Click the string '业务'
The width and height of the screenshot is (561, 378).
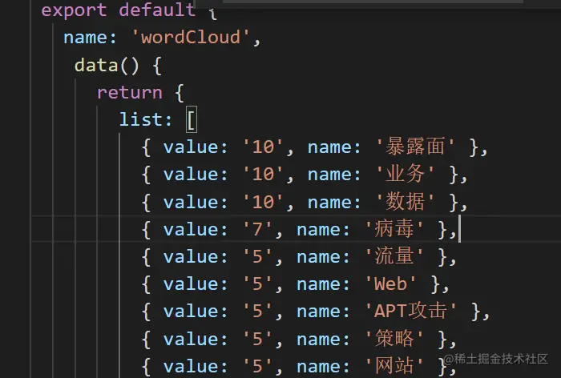(405, 174)
